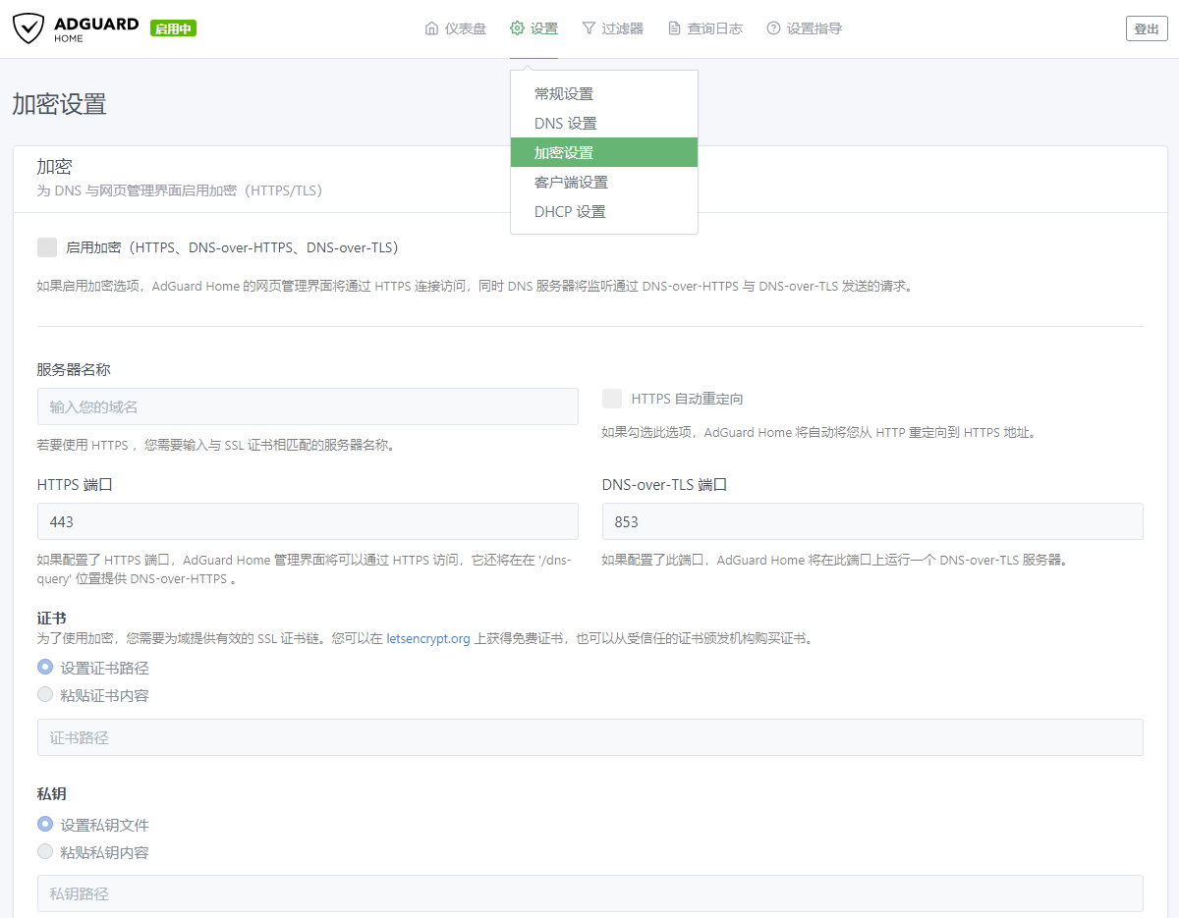
Task: Click the 过滤器 funnel icon
Action: pyautogui.click(x=587, y=28)
